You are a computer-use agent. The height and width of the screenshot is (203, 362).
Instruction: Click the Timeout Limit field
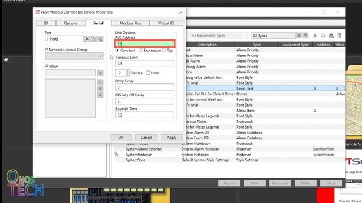click(x=145, y=64)
